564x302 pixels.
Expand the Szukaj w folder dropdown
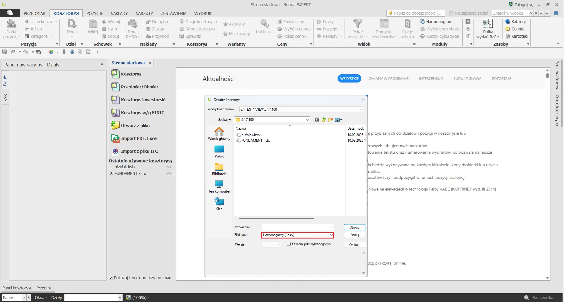[x=307, y=120]
